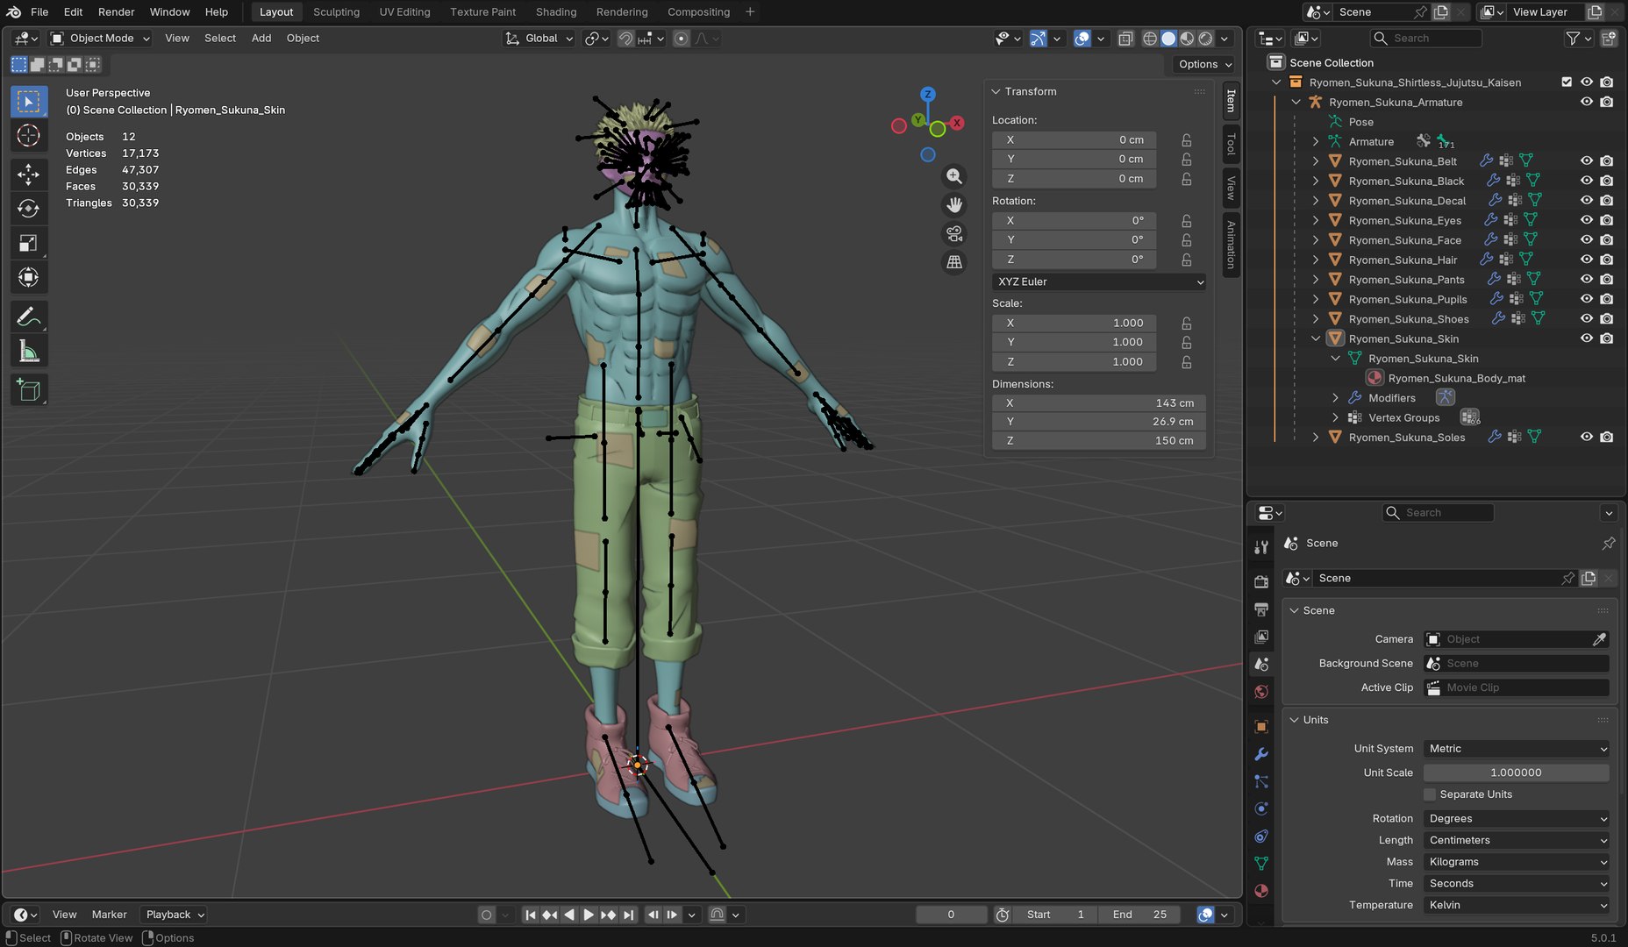Disable Ryomen_Sukuna_Face in renders

coord(1606,240)
